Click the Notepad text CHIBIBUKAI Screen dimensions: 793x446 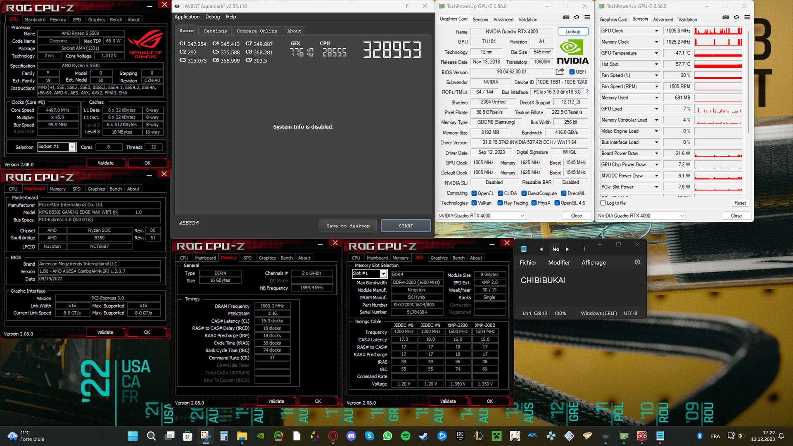coord(543,280)
